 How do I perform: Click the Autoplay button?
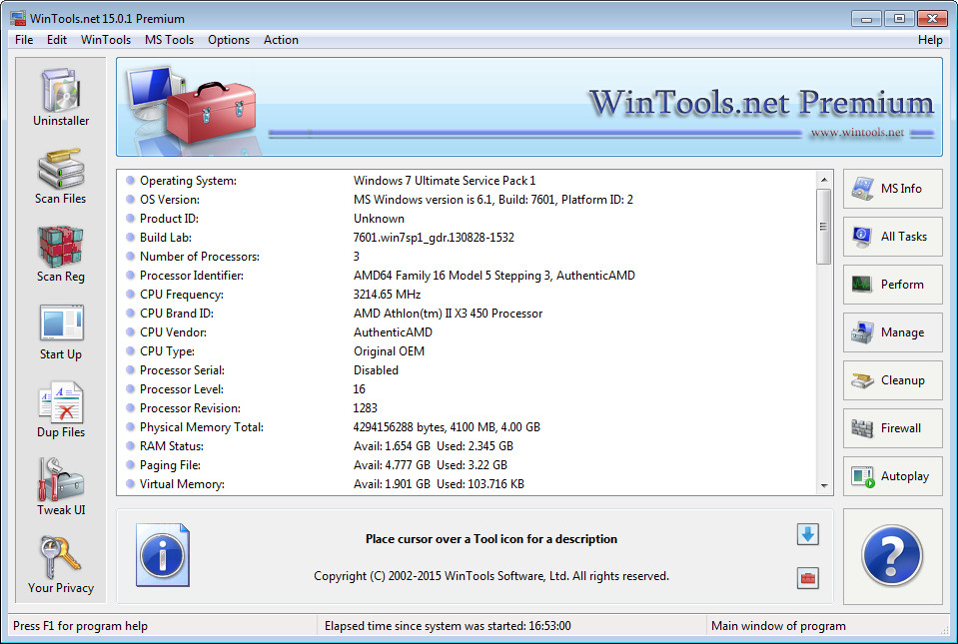pyautogui.click(x=893, y=476)
